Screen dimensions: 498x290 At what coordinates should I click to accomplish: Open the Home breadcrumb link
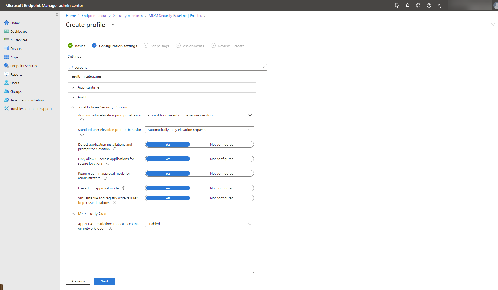[71, 16]
